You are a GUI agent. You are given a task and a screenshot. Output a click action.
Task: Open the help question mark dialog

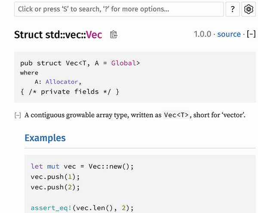(x=233, y=9)
